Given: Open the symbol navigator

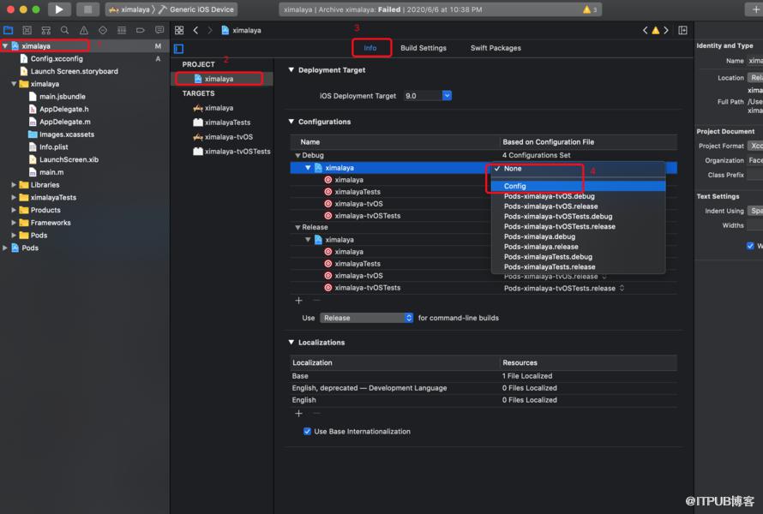Looking at the screenshot, I should coord(46,30).
